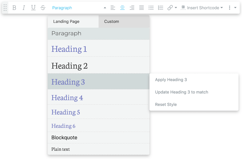Insert a numbered list
The width and height of the screenshot is (242, 159).
[161, 8]
